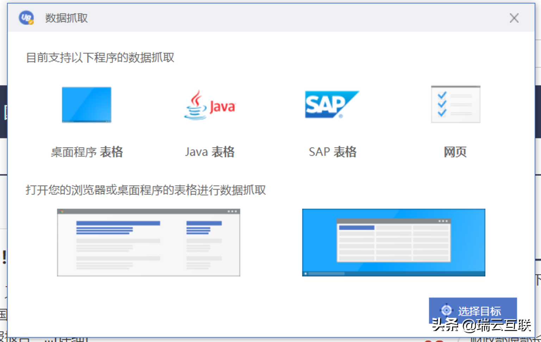Click the UB logo in the title bar

pyautogui.click(x=25, y=18)
